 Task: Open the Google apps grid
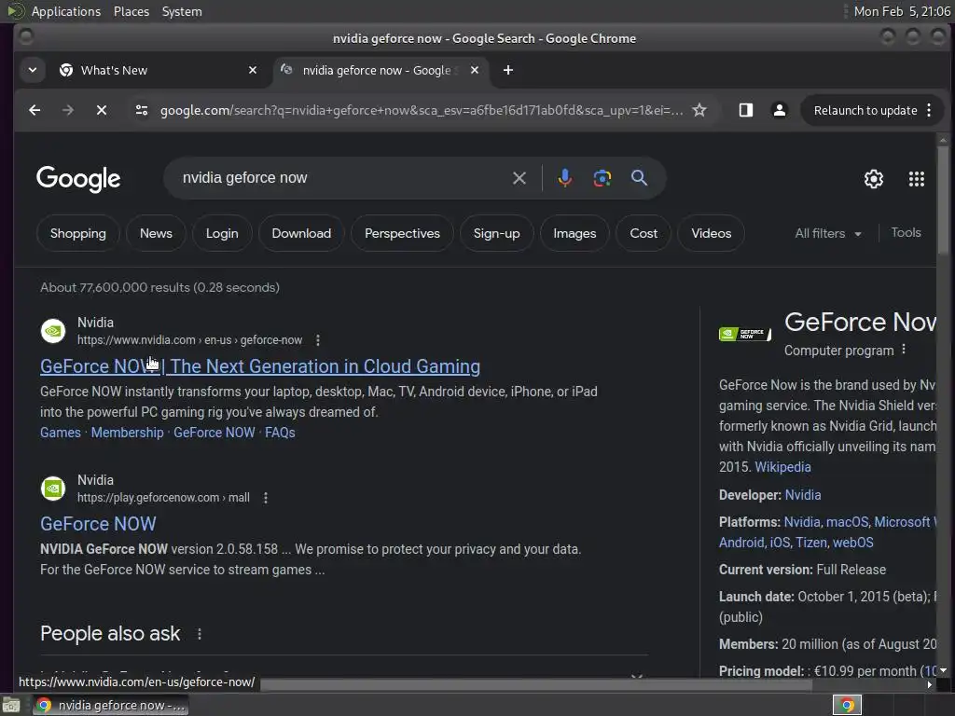pos(917,179)
